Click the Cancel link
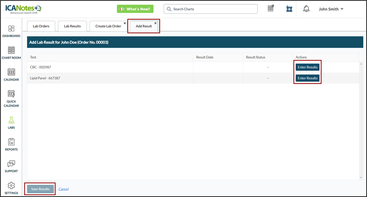This screenshot has width=367, height=197. (x=63, y=189)
